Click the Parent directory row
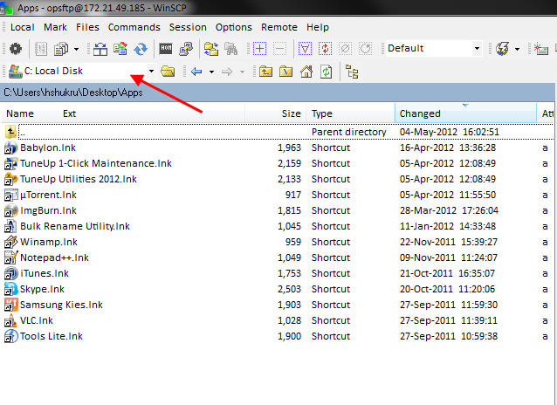557x405 pixels. click(x=348, y=132)
